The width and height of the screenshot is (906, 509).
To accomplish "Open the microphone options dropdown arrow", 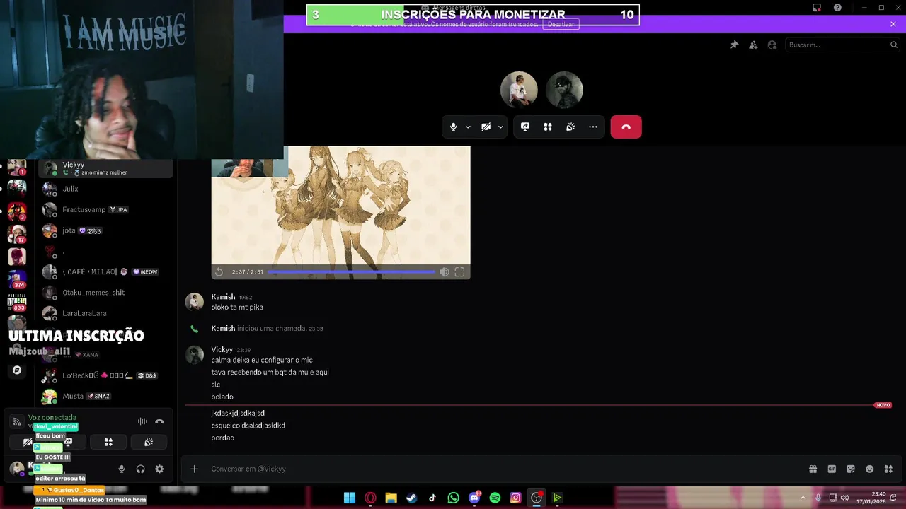I will click(x=468, y=127).
